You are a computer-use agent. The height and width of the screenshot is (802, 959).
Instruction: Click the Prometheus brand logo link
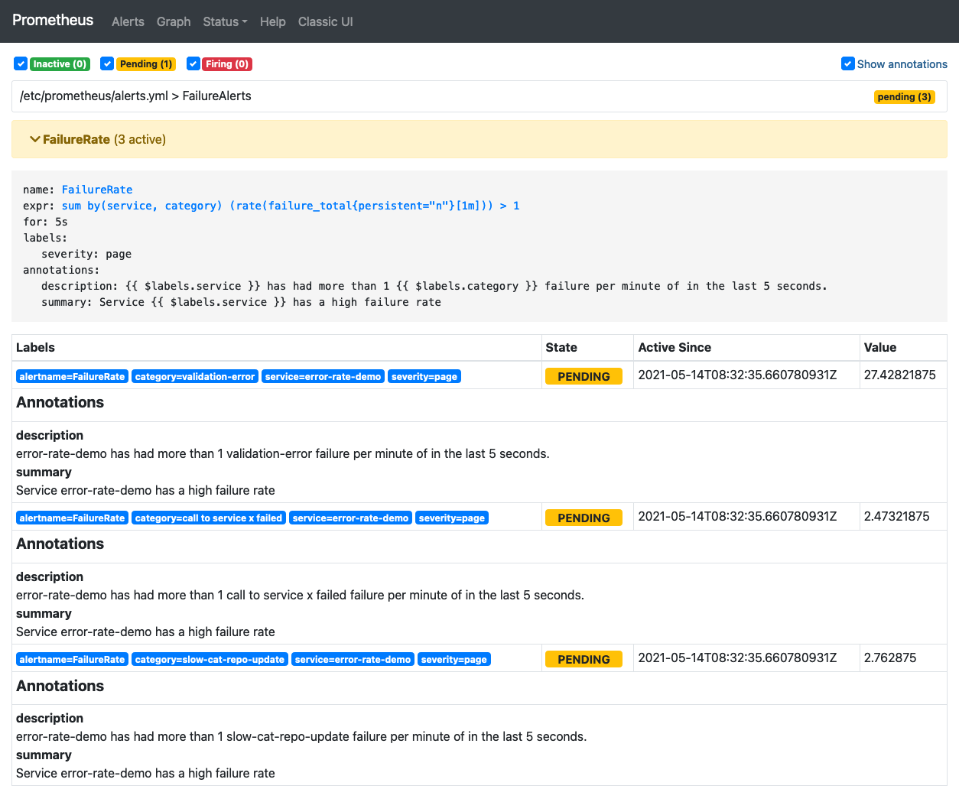pyautogui.click(x=53, y=21)
